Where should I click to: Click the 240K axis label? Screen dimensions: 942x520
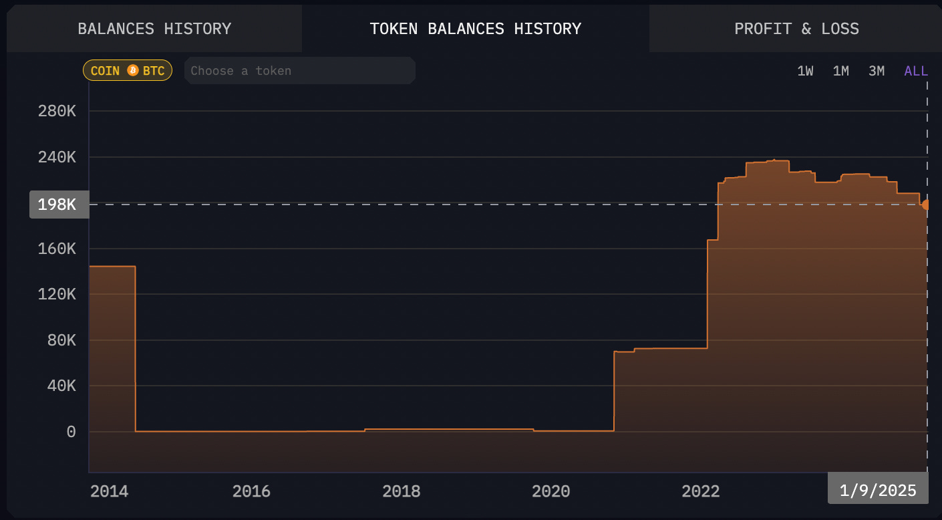[57, 157]
